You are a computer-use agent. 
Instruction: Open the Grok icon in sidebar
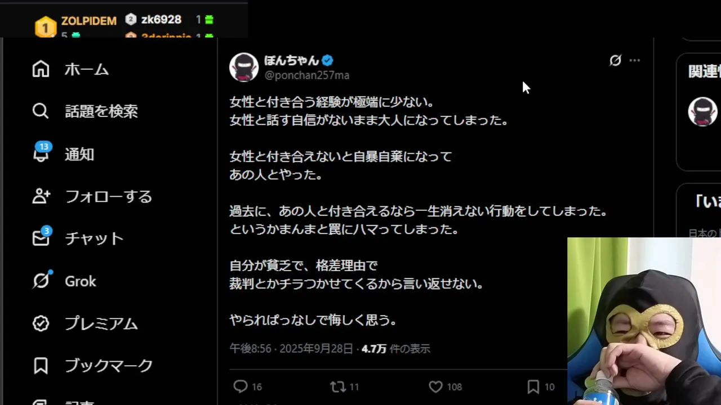42,280
